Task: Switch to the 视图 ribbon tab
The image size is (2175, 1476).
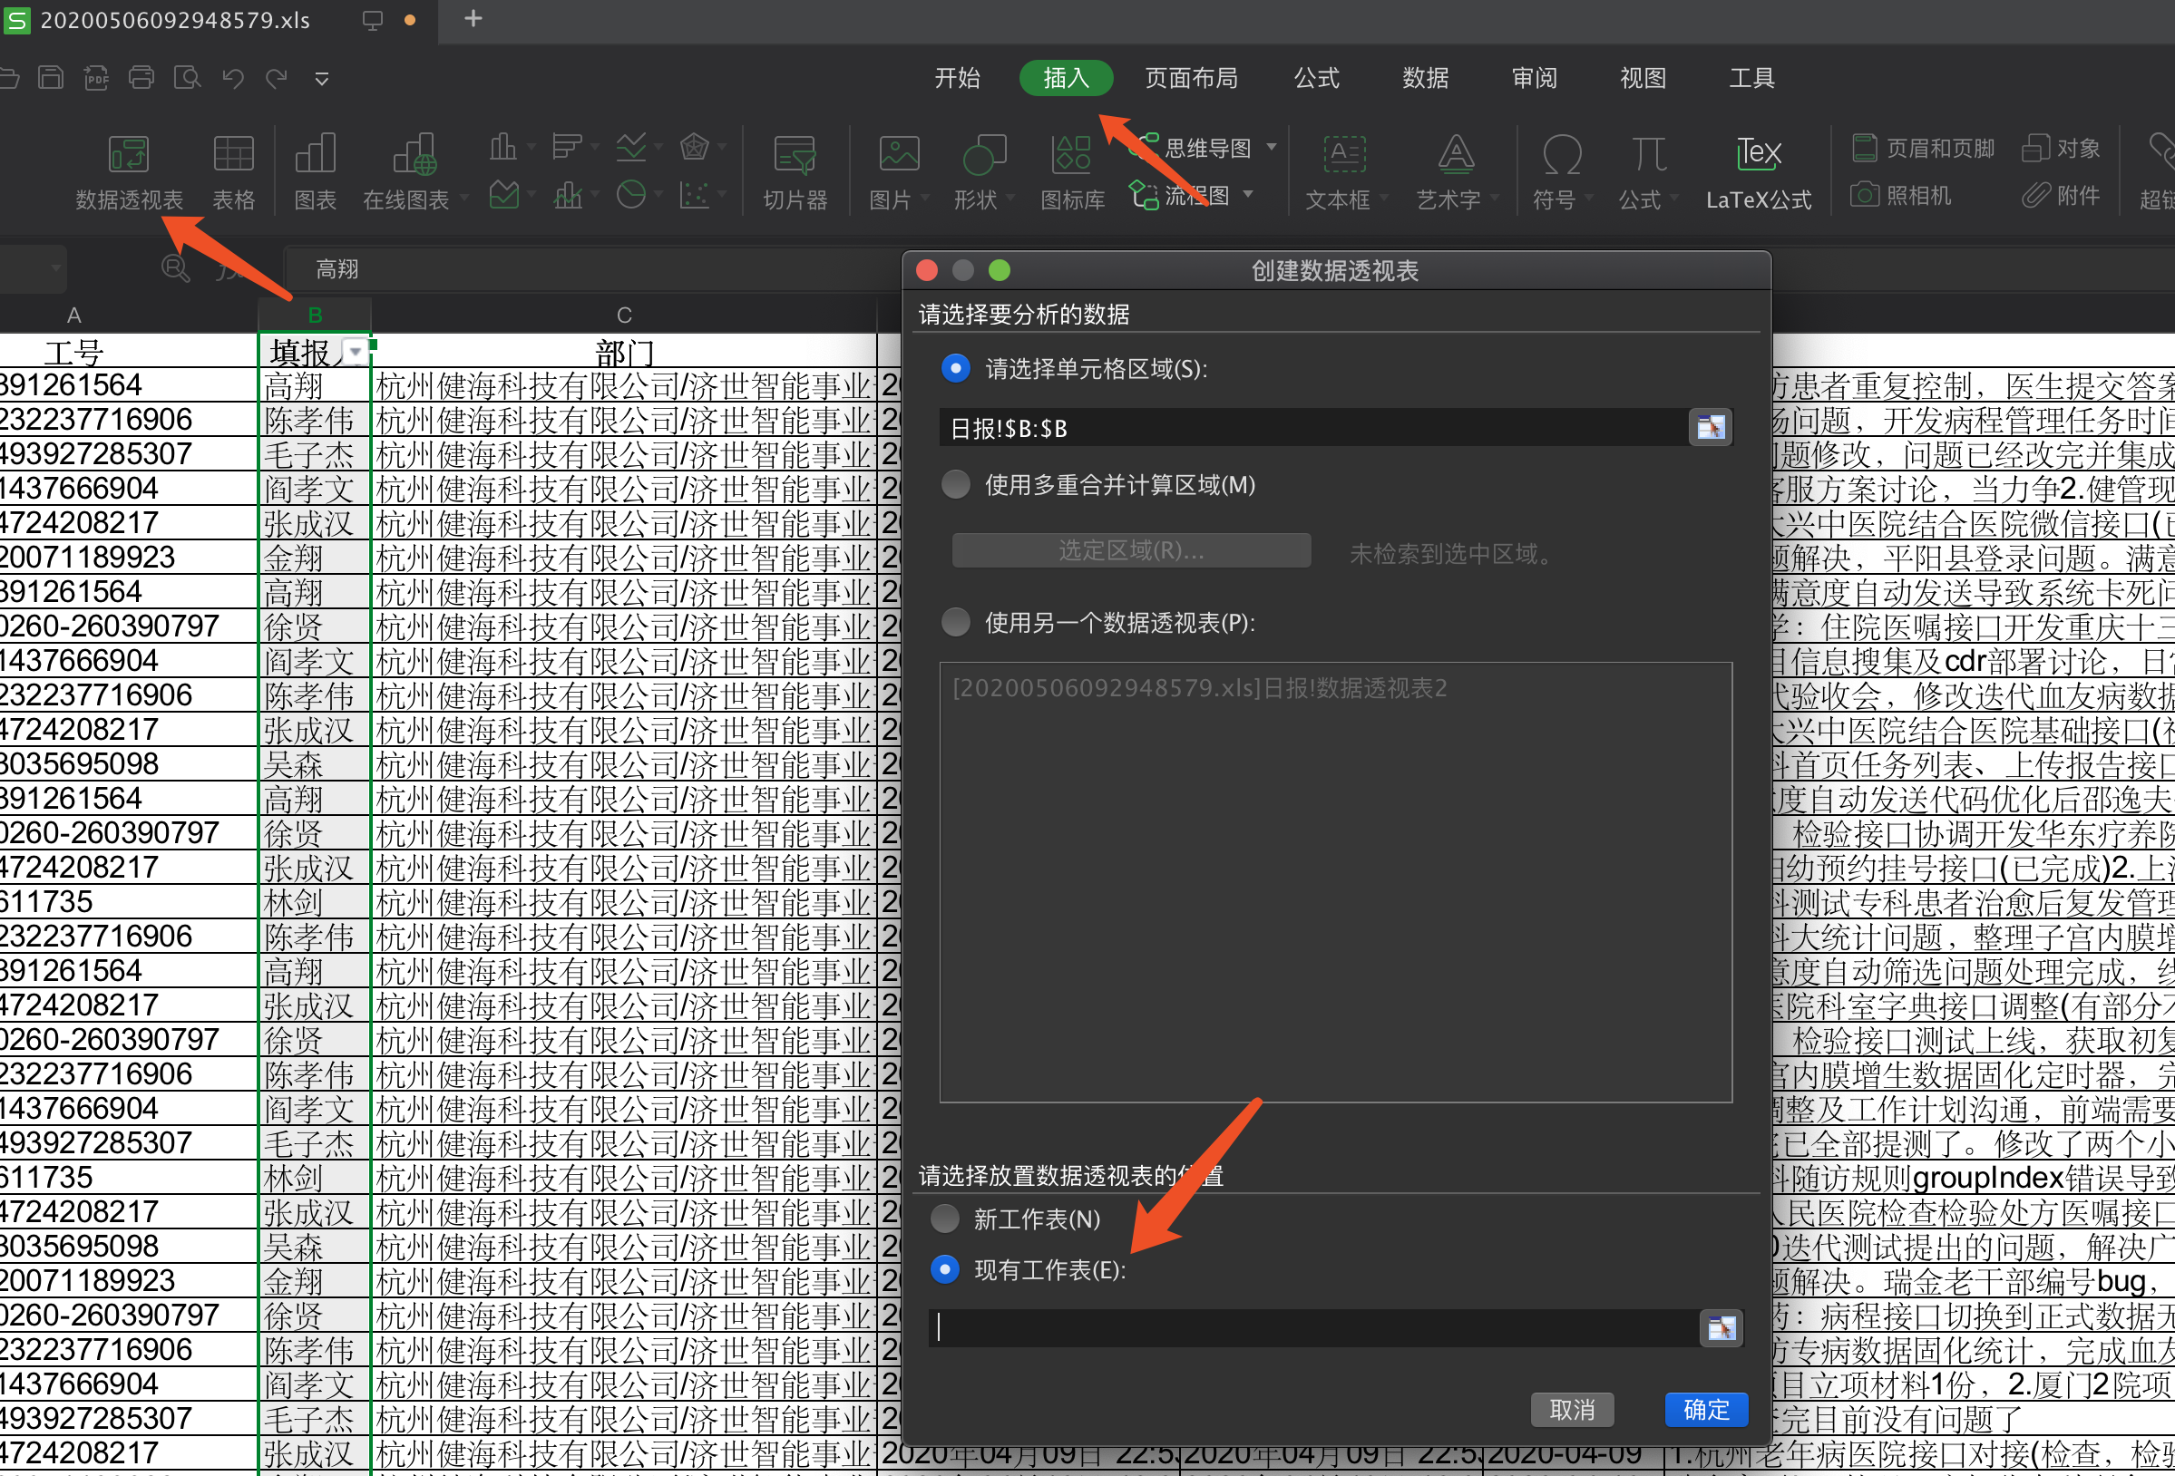Action: click(1643, 78)
